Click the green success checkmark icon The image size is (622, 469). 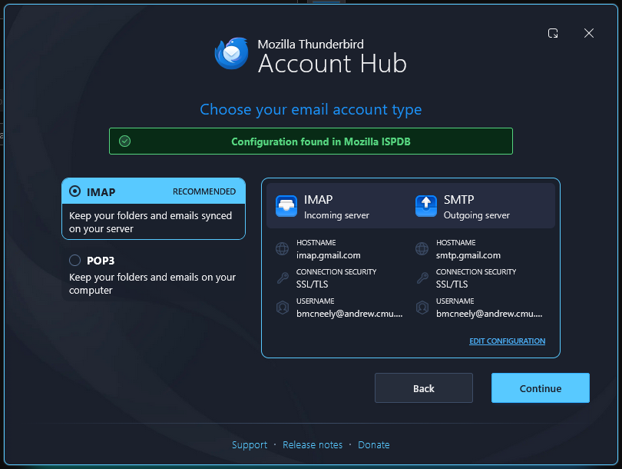pos(124,141)
